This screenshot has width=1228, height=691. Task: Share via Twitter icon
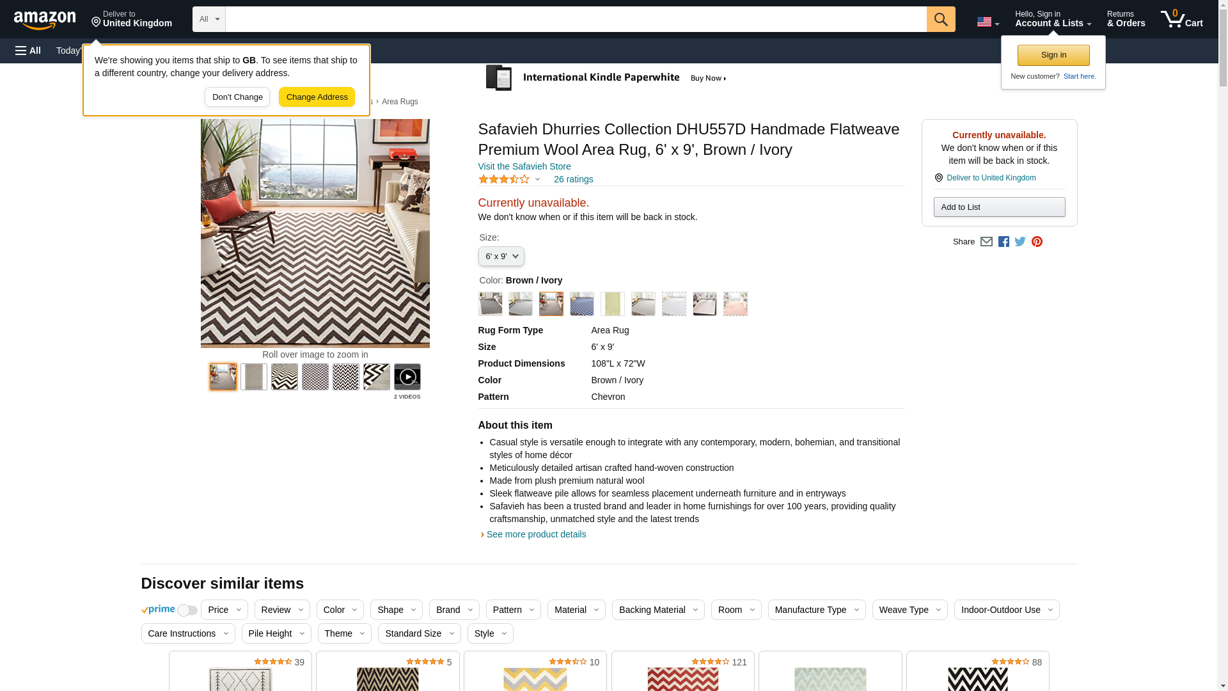[x=1020, y=242]
